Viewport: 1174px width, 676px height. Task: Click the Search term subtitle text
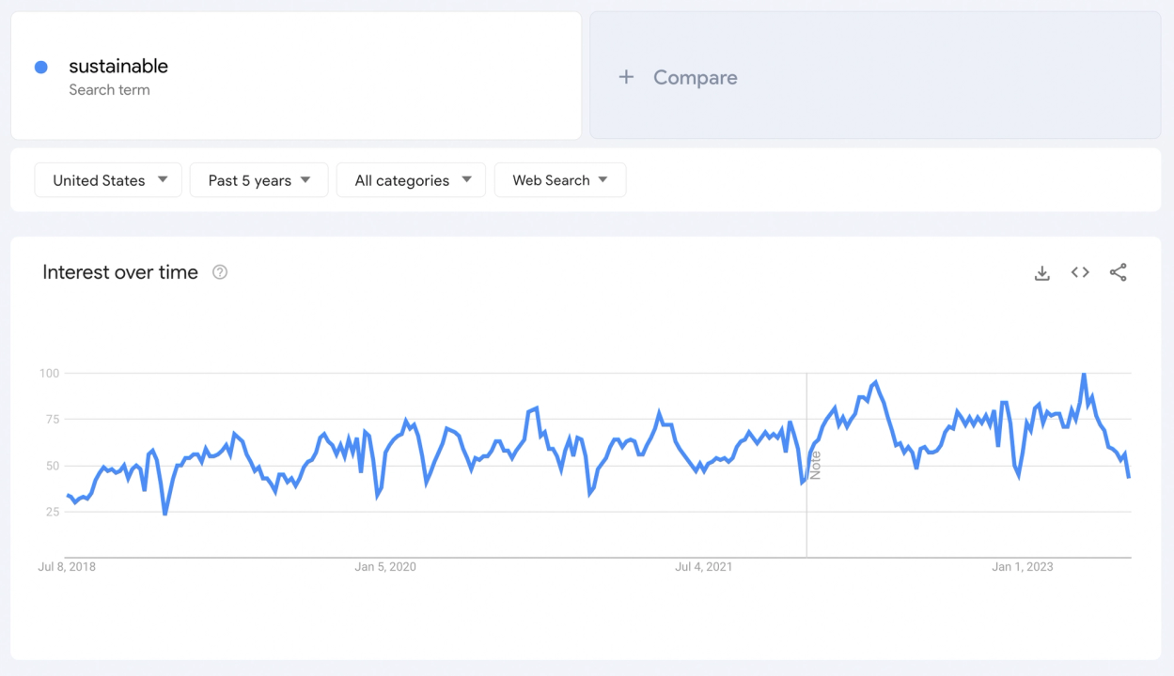[x=109, y=90]
